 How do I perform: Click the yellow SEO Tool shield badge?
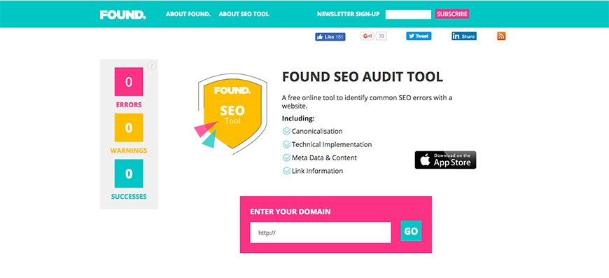[x=232, y=113]
